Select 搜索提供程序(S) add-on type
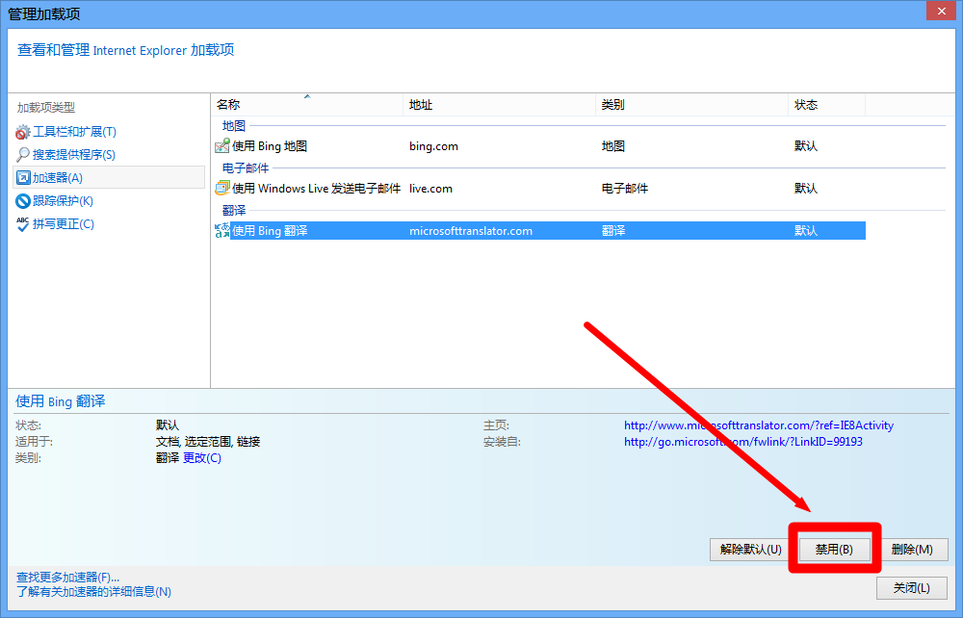The width and height of the screenshot is (963, 618). click(74, 155)
